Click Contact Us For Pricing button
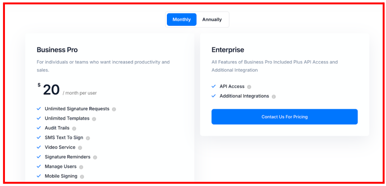This screenshot has width=386, height=186. point(284,117)
